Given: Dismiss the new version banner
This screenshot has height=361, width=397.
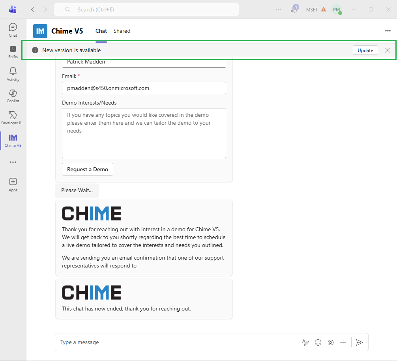Looking at the screenshot, I should (x=388, y=50).
